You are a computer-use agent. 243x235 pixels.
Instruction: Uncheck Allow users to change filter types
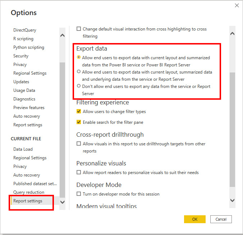click(x=79, y=112)
